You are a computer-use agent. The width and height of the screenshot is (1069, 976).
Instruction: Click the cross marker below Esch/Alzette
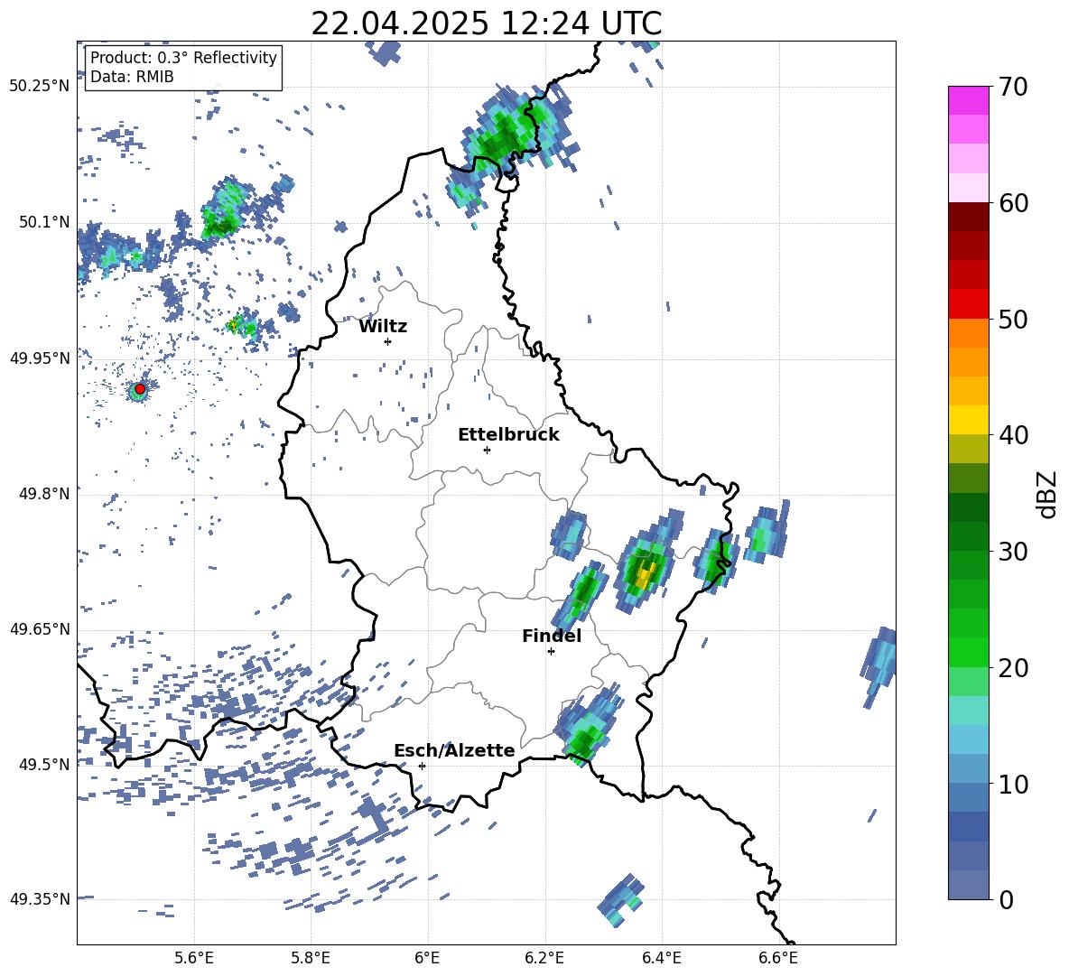[x=422, y=766]
